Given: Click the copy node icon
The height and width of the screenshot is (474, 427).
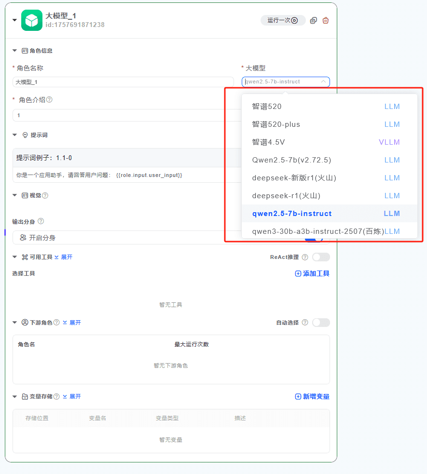Looking at the screenshot, I should pos(314,20).
